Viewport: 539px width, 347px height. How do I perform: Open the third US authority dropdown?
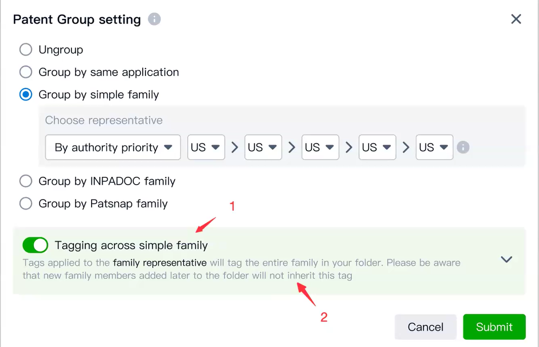pos(320,148)
